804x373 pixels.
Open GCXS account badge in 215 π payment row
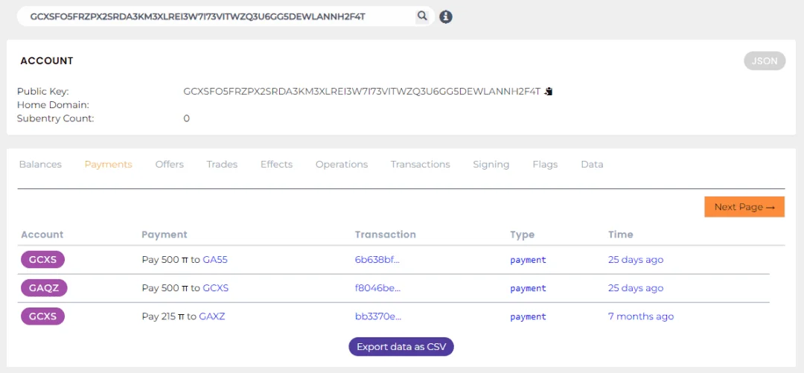coord(42,316)
